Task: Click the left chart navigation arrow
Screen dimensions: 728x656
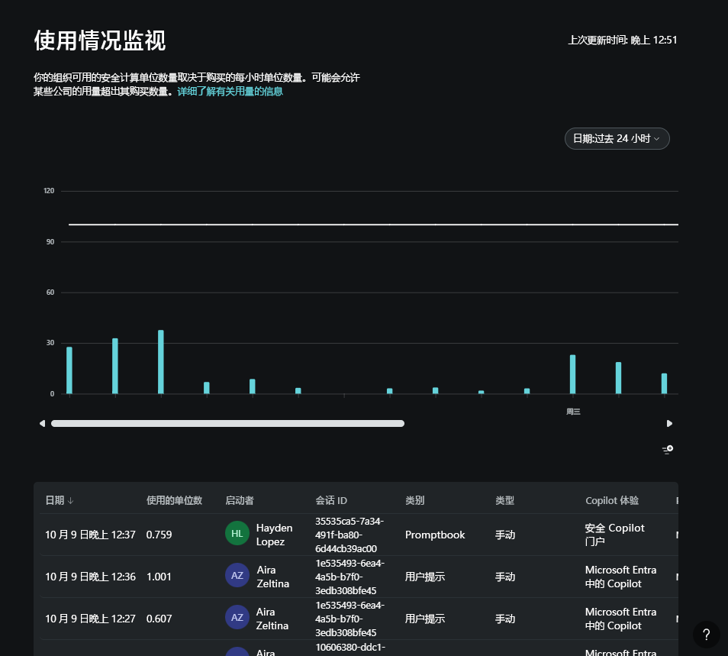Action: point(42,423)
